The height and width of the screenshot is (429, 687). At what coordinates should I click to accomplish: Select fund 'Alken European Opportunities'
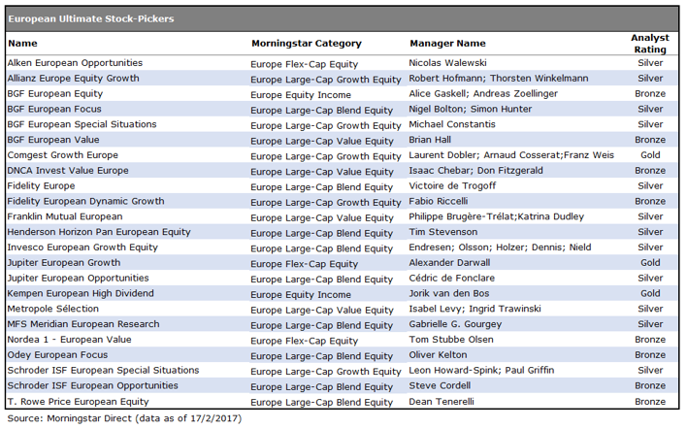tap(75, 63)
